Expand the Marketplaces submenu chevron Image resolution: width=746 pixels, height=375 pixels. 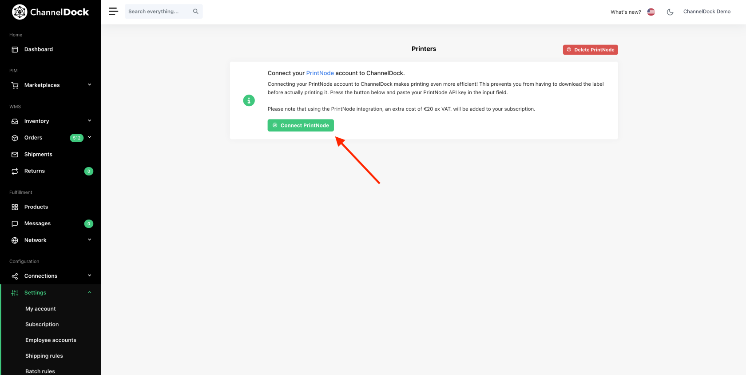90,84
